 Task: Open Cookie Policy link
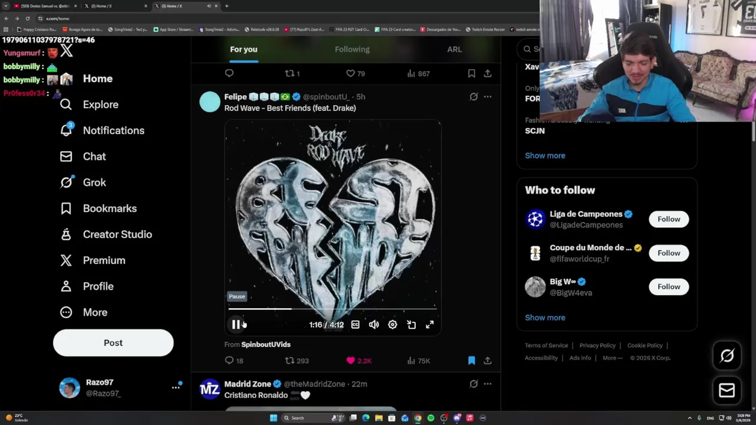[x=645, y=345]
